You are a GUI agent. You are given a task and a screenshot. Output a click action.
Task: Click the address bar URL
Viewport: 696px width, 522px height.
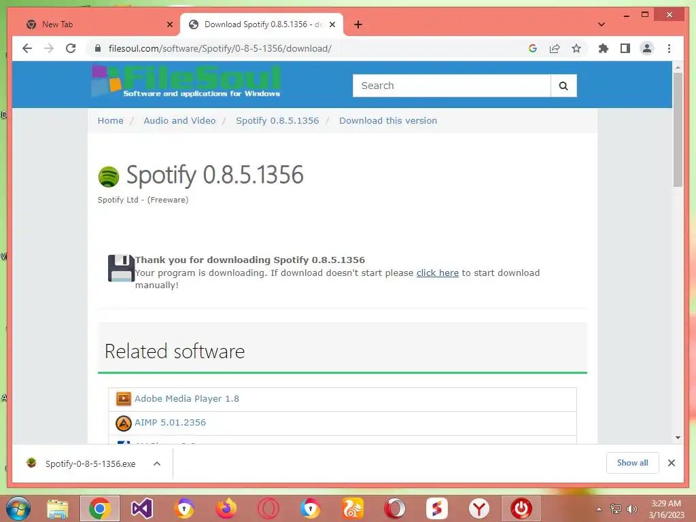coord(220,48)
